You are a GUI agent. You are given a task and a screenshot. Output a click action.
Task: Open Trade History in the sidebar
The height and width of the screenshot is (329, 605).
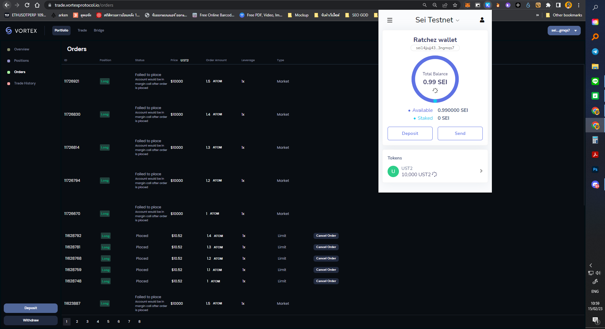25,84
